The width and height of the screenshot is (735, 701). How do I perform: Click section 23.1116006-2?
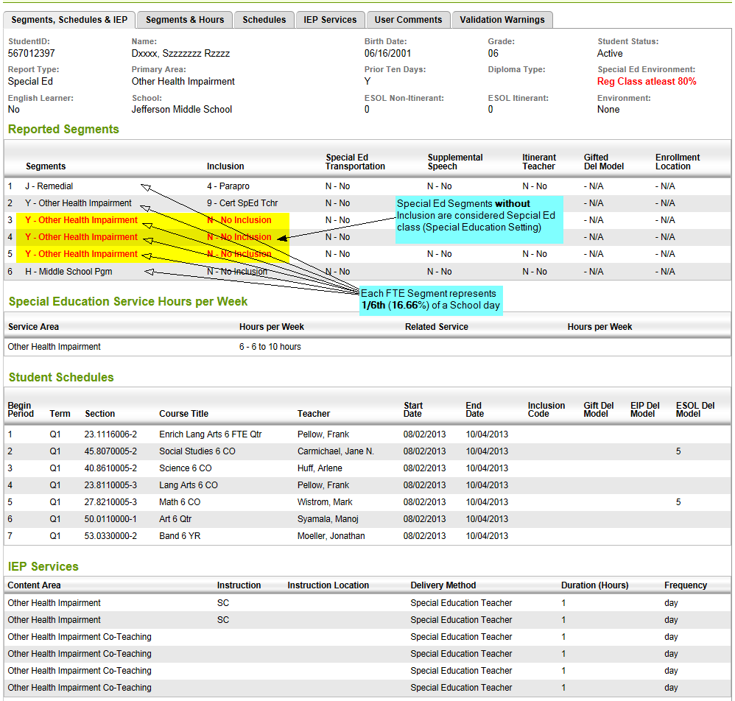tap(110, 434)
